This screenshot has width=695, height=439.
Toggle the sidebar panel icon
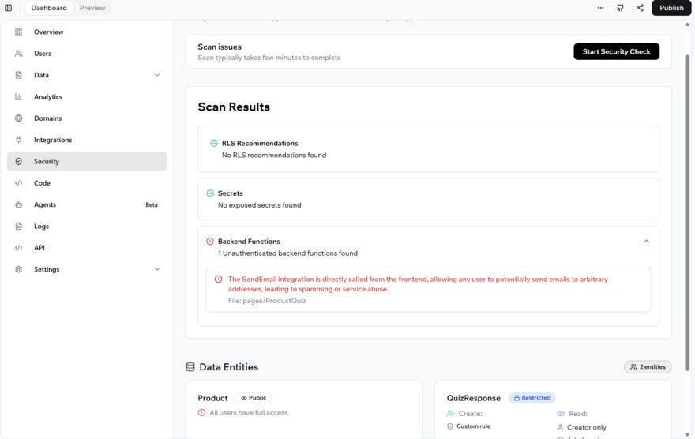9,8
